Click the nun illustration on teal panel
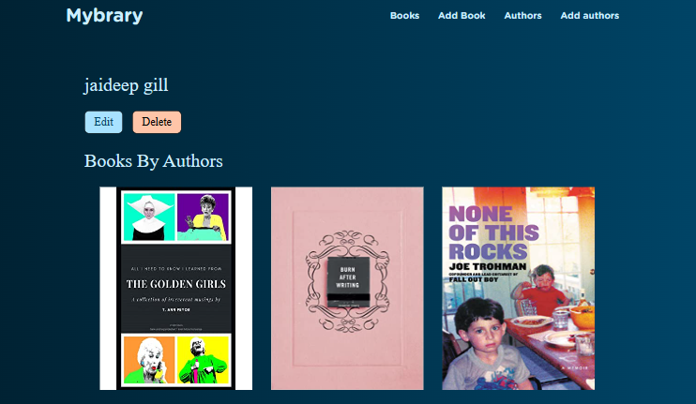This screenshot has height=404, width=696. (x=149, y=217)
